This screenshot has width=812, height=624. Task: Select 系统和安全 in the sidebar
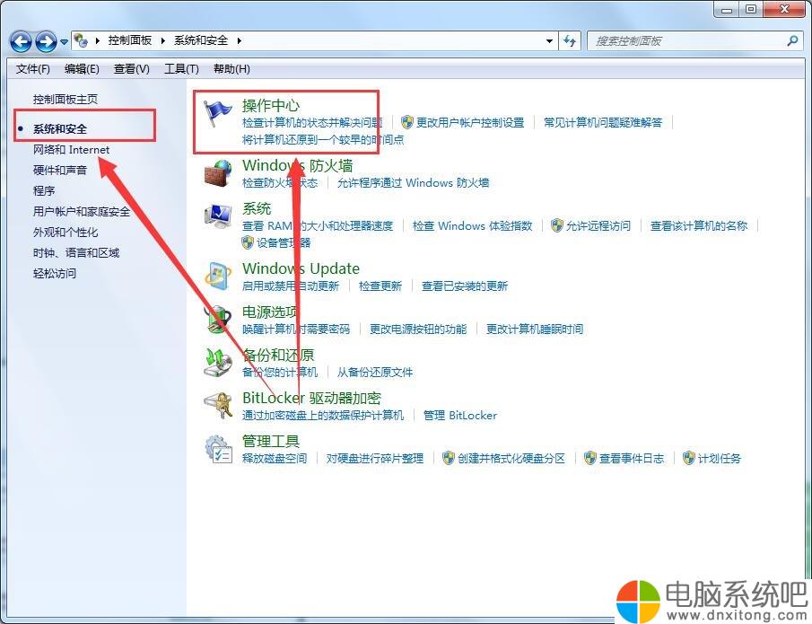tap(59, 129)
